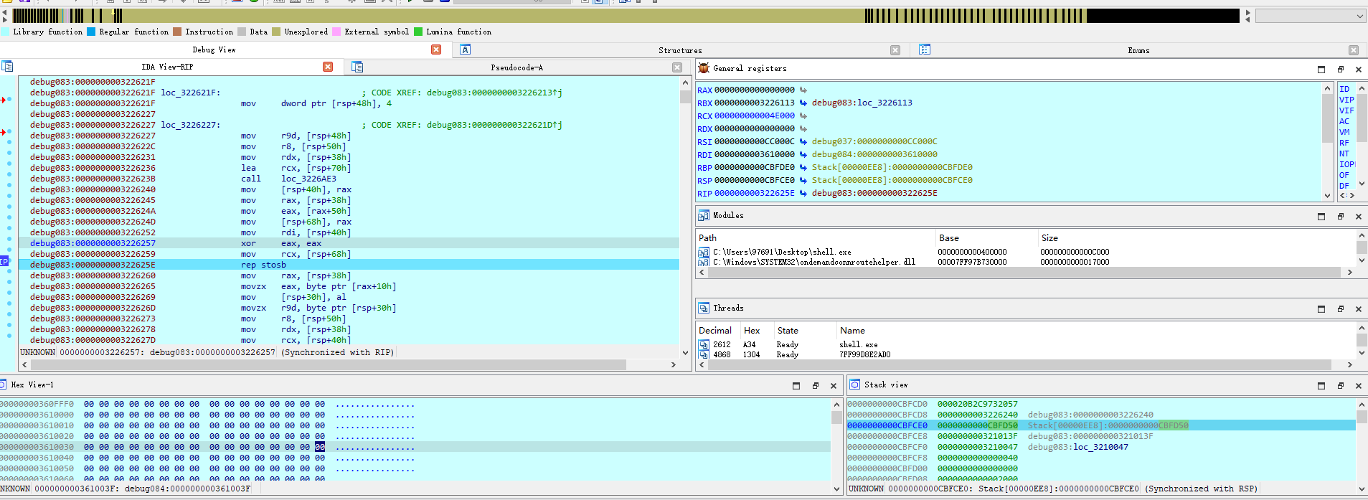Open the combo box right of navigation band
This screenshot has width=1368, height=500.
pos(1311,16)
